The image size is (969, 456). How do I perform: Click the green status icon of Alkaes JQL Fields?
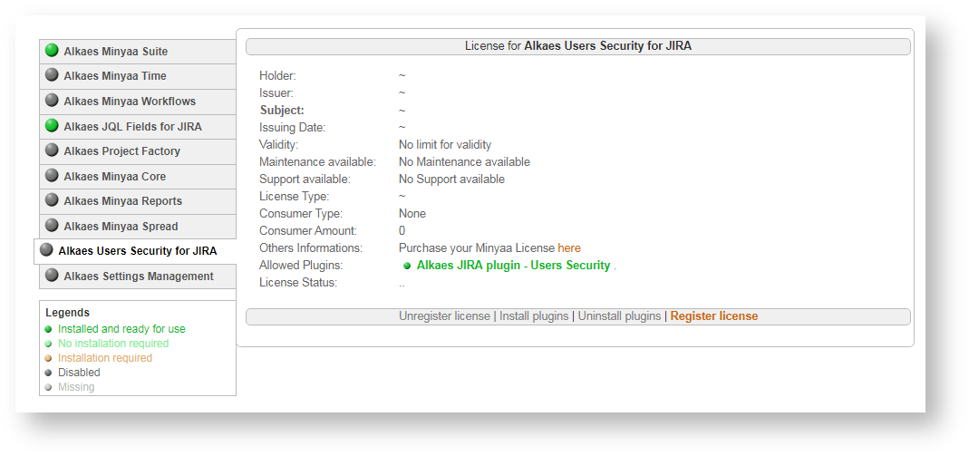(52, 126)
